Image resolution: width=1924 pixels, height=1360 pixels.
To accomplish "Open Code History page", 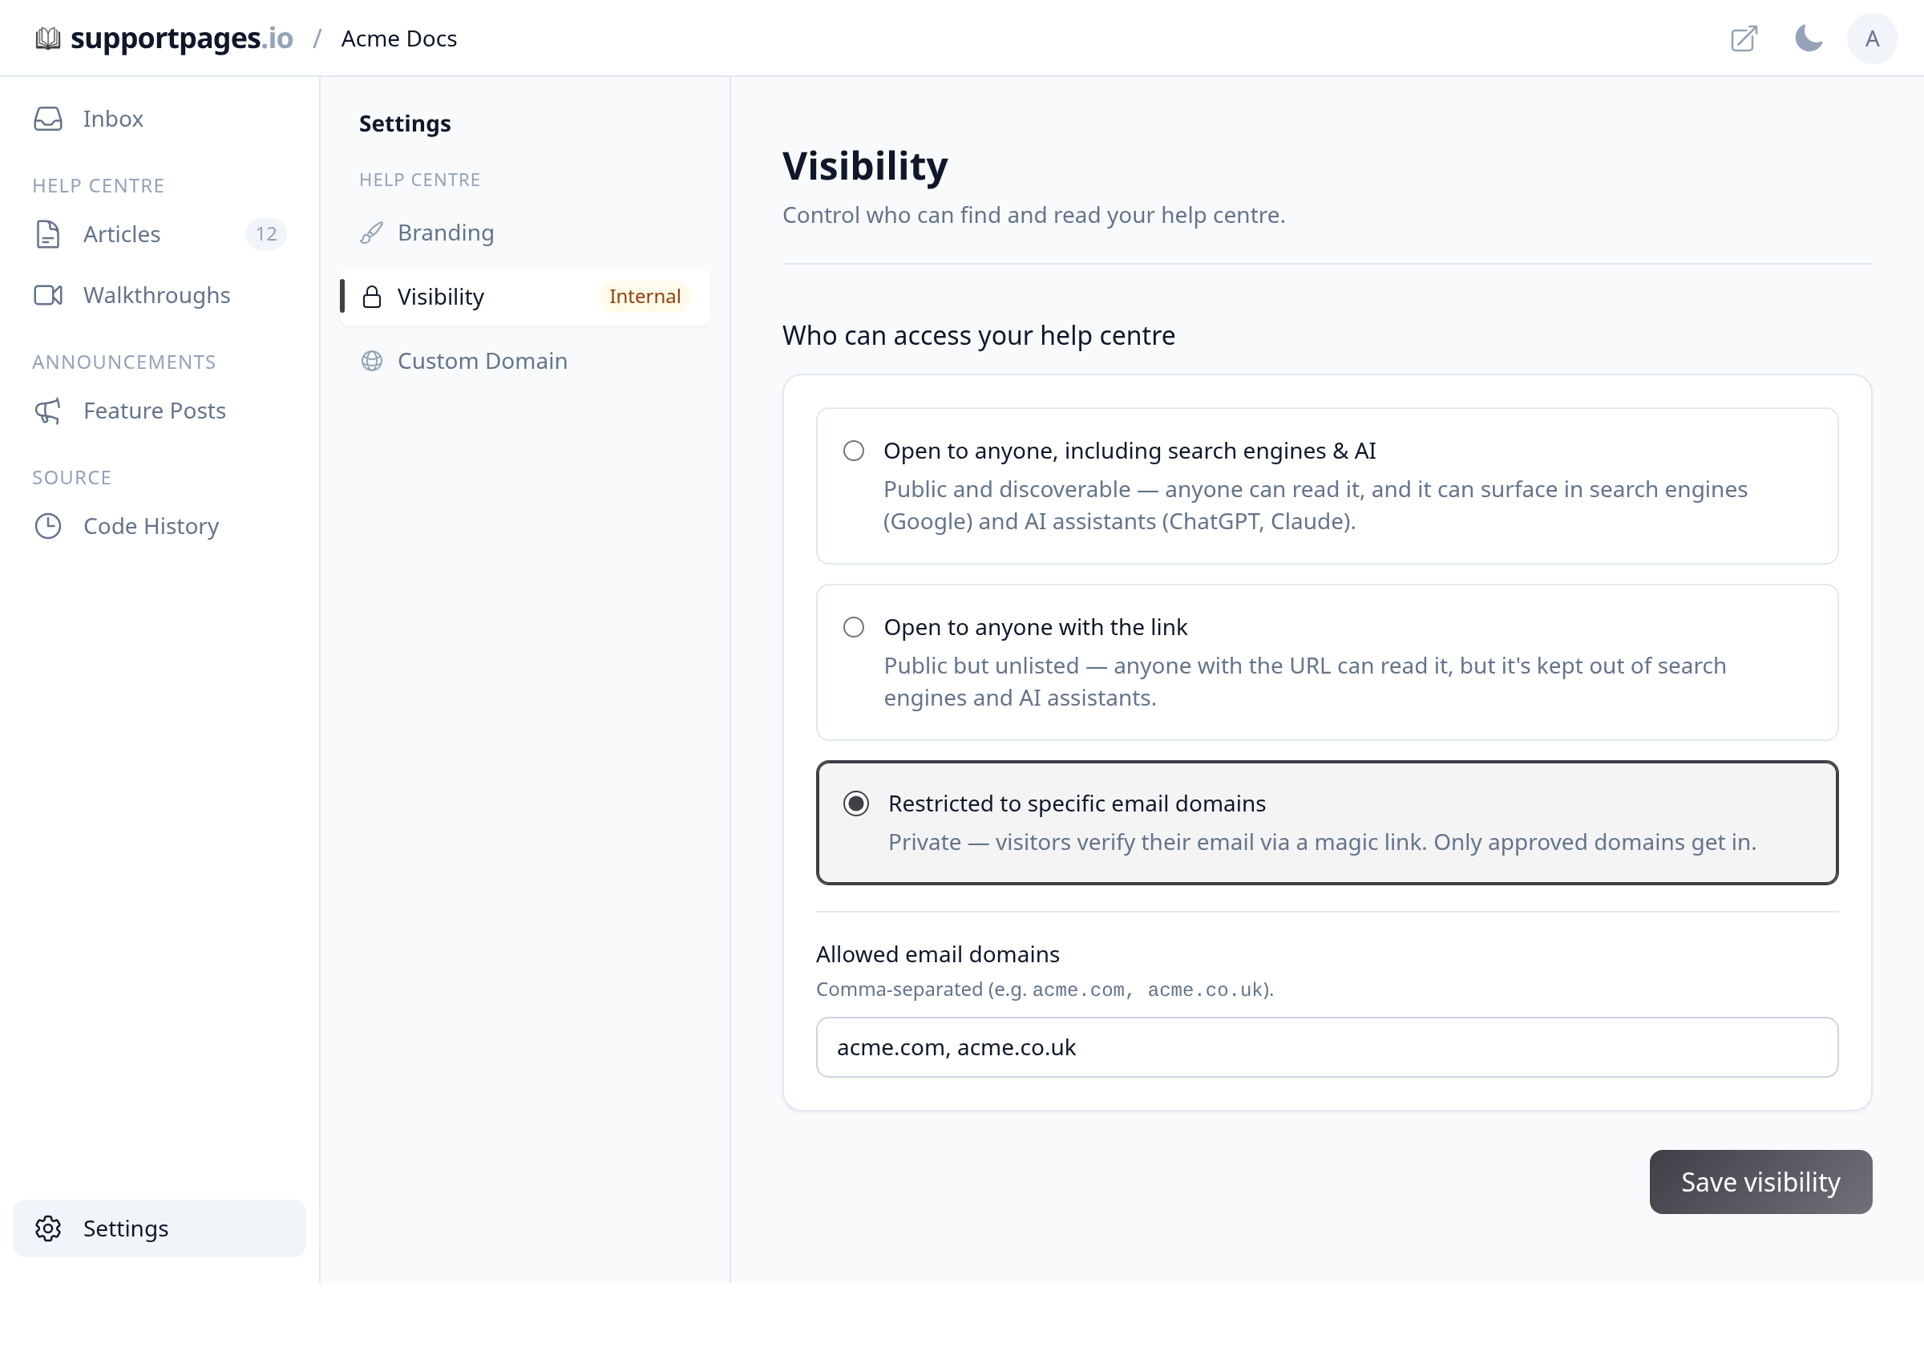I will pos(160,527).
